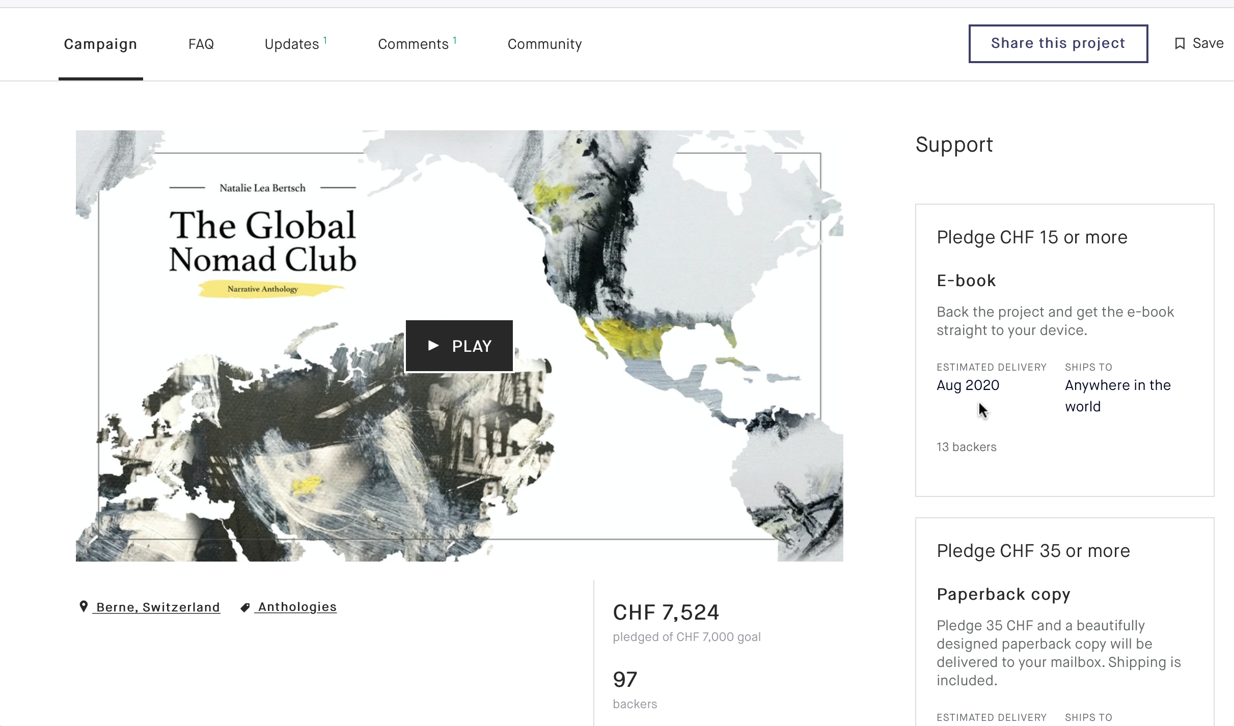1234x726 pixels.
Task: Open the Berne, Switzerland location link
Action: (x=158, y=607)
